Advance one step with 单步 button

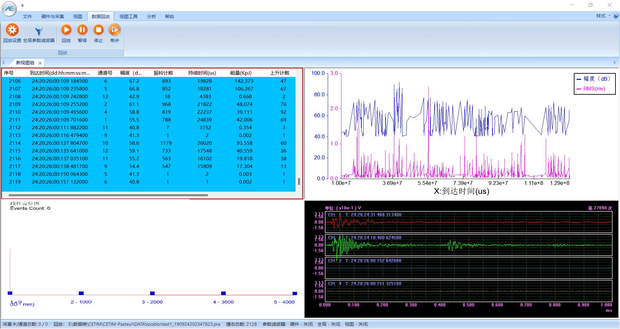114,33
